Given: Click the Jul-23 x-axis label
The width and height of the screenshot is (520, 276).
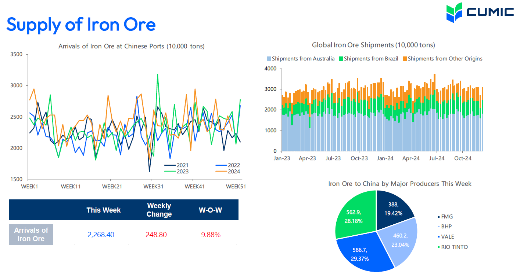Looking at the screenshot, I should 333,158.
